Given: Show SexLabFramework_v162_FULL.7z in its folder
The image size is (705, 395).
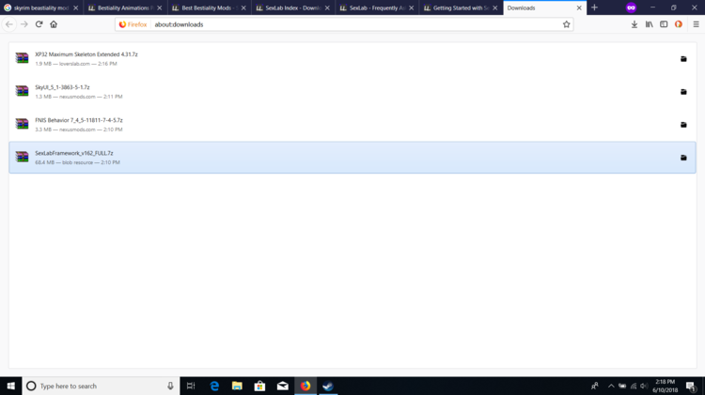Looking at the screenshot, I should [x=683, y=158].
